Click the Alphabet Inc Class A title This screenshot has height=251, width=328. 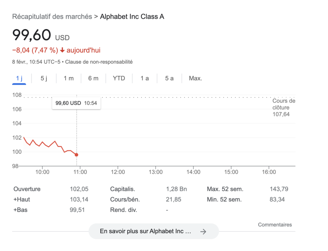pyautogui.click(x=132, y=17)
